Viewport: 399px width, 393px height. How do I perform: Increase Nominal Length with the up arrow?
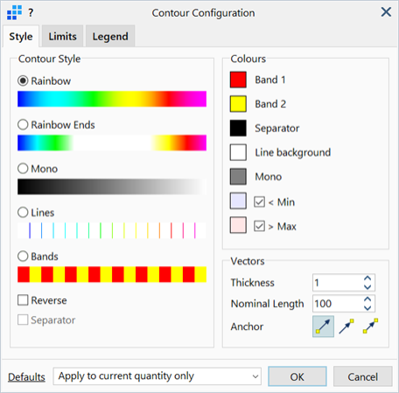coord(367,299)
